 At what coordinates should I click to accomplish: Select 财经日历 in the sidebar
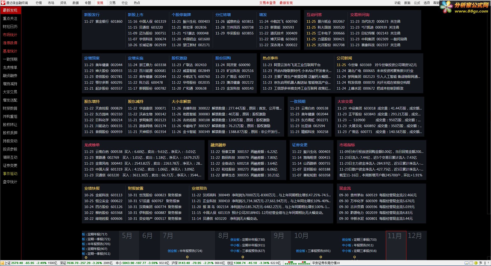click(x=10, y=27)
